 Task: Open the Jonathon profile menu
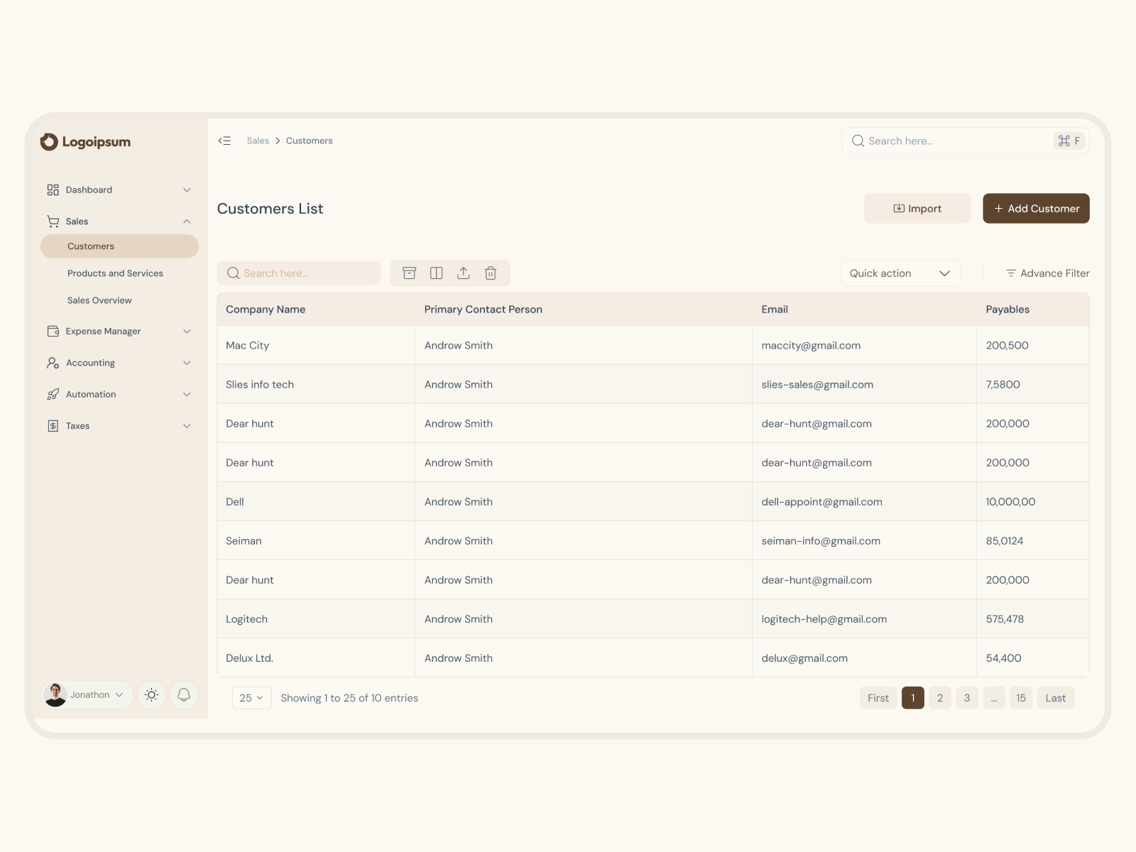(x=87, y=694)
